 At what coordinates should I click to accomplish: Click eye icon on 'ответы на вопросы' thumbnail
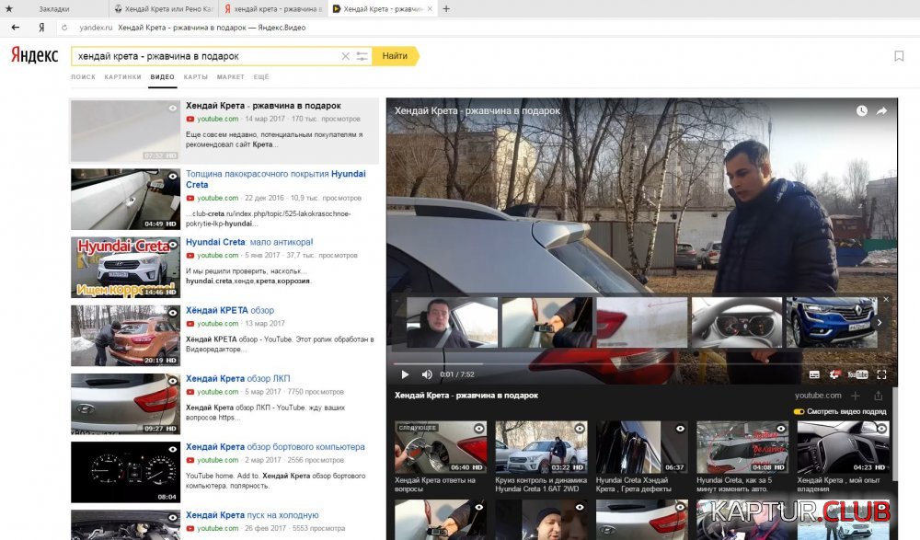(478, 429)
